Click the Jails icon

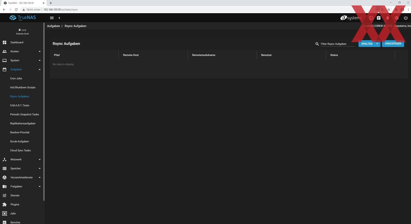tap(5, 213)
